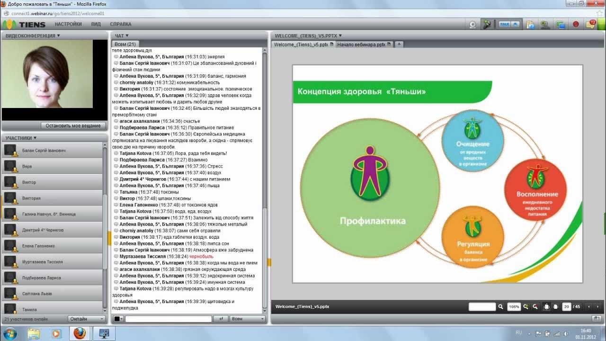Click the presentation search magnifier icon
Image resolution: width=606 pixels, height=341 pixels.
point(500,306)
